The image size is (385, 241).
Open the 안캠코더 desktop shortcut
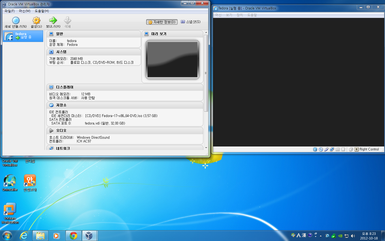coord(30,183)
